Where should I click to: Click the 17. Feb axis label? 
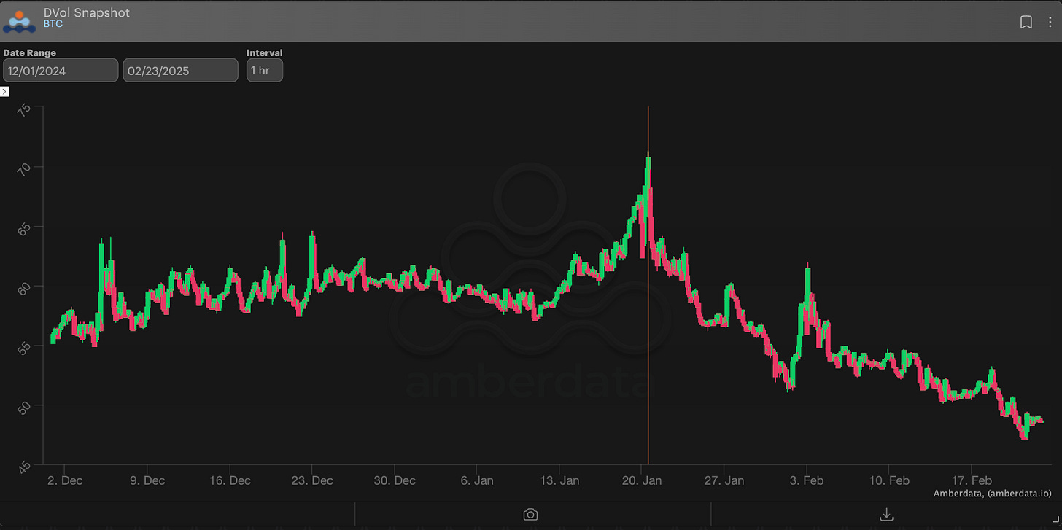(972, 480)
